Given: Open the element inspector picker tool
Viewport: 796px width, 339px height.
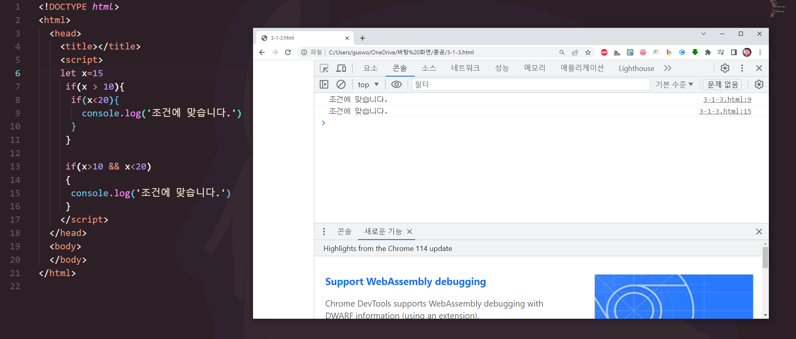Looking at the screenshot, I should 324,68.
